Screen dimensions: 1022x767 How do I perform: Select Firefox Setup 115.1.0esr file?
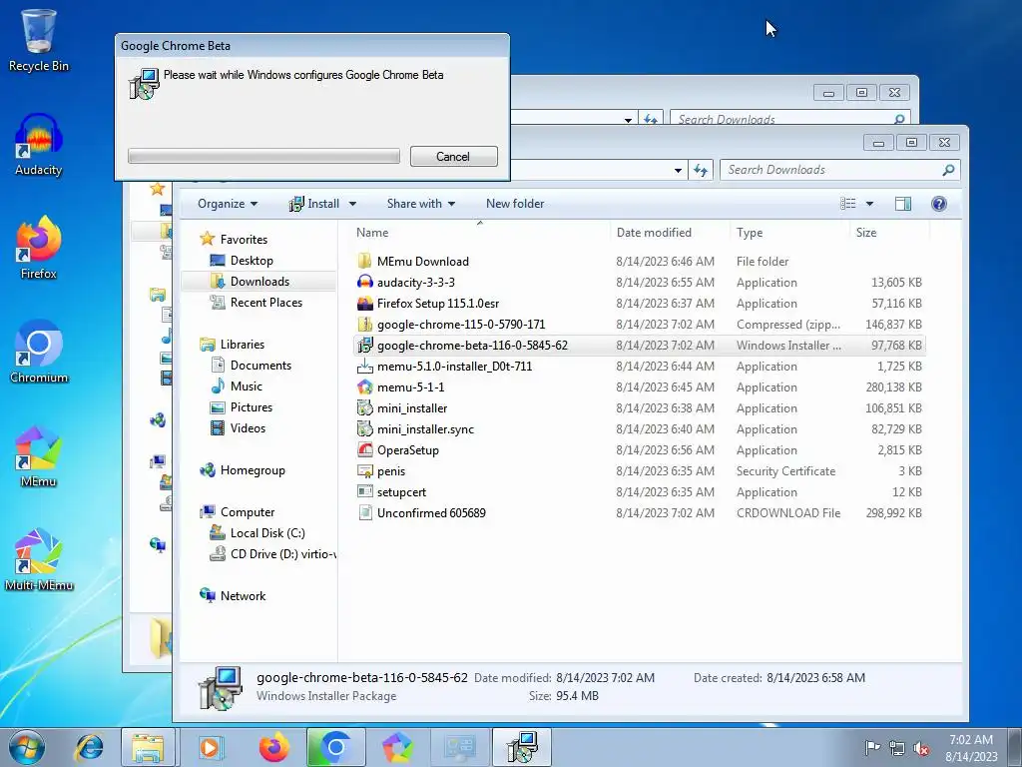tap(438, 304)
